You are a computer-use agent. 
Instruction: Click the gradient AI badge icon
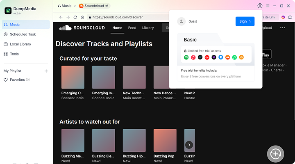283,17
